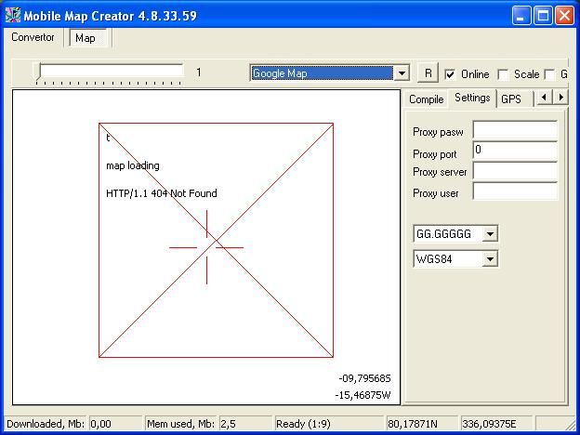Click the Proxy pasw input field

pyautogui.click(x=514, y=131)
